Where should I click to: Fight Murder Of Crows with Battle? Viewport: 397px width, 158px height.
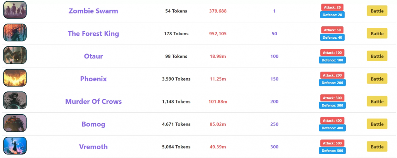(377, 101)
